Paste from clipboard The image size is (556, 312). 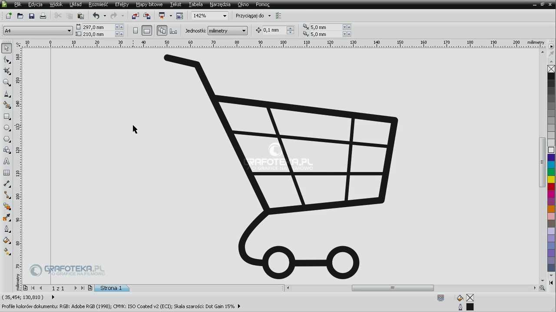[x=80, y=16]
